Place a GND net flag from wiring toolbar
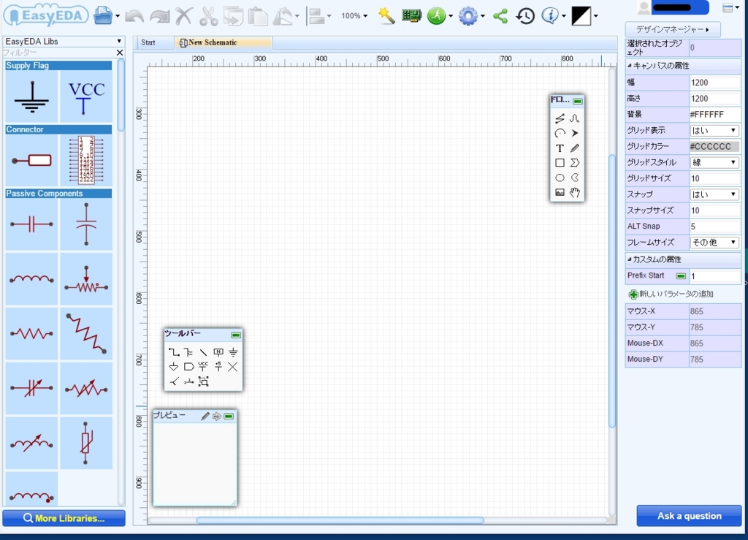 click(233, 352)
